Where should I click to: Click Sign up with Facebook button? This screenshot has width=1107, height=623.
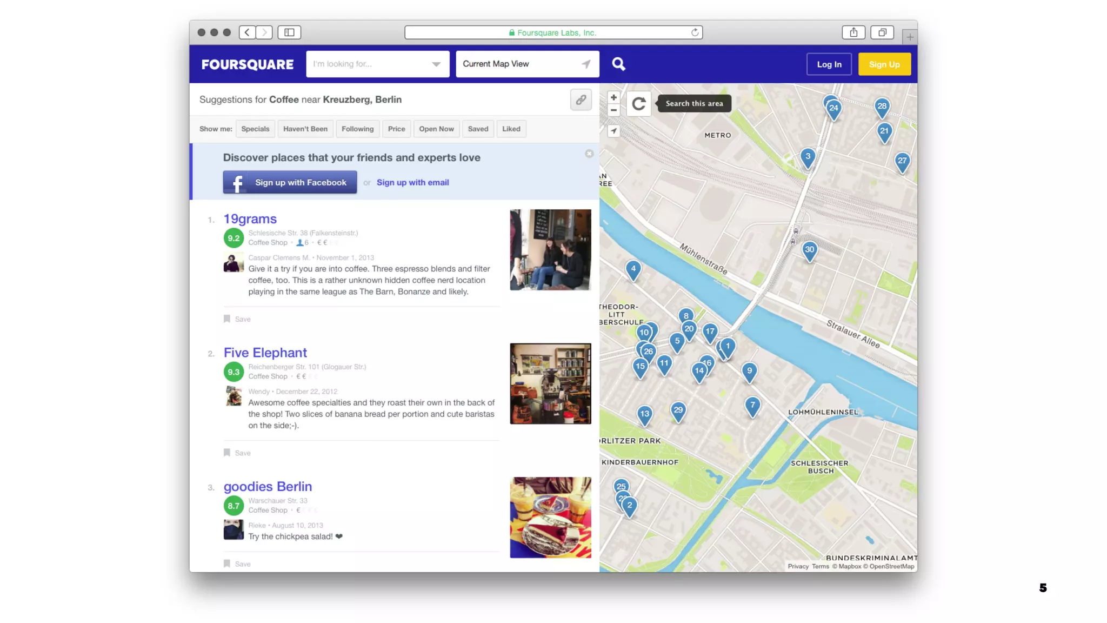coord(290,183)
